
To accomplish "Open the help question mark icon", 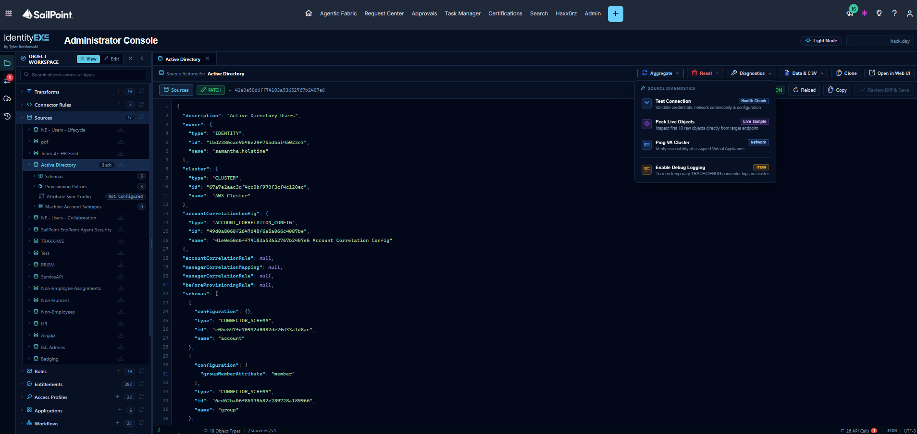I will pos(894,13).
